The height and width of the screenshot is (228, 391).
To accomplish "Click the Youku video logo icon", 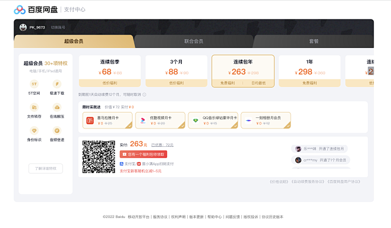I will 143,121.
